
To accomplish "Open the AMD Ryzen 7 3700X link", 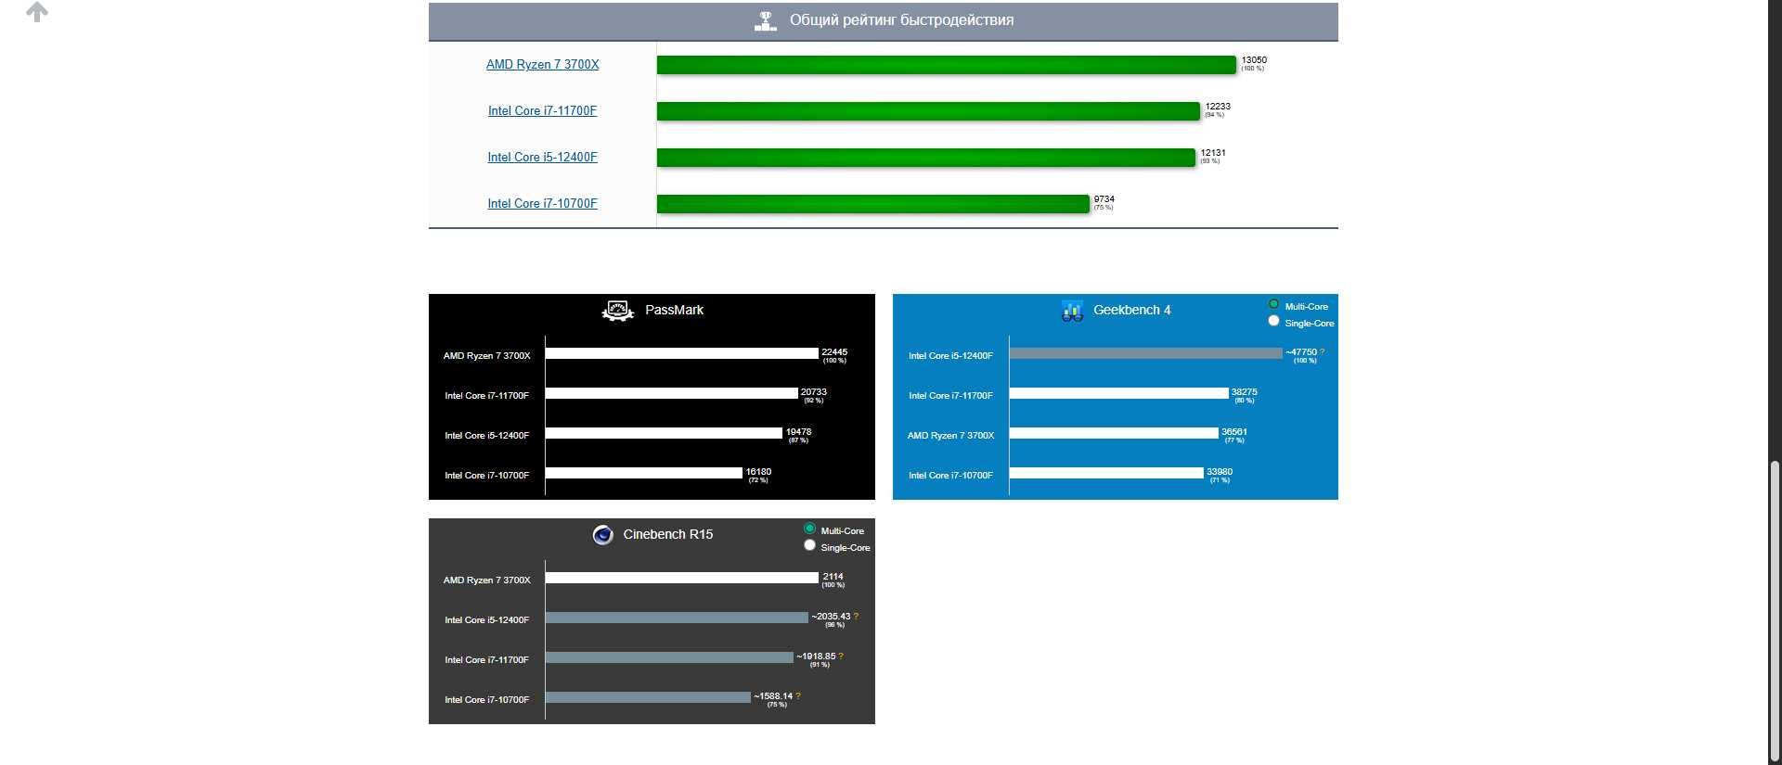I will (542, 65).
